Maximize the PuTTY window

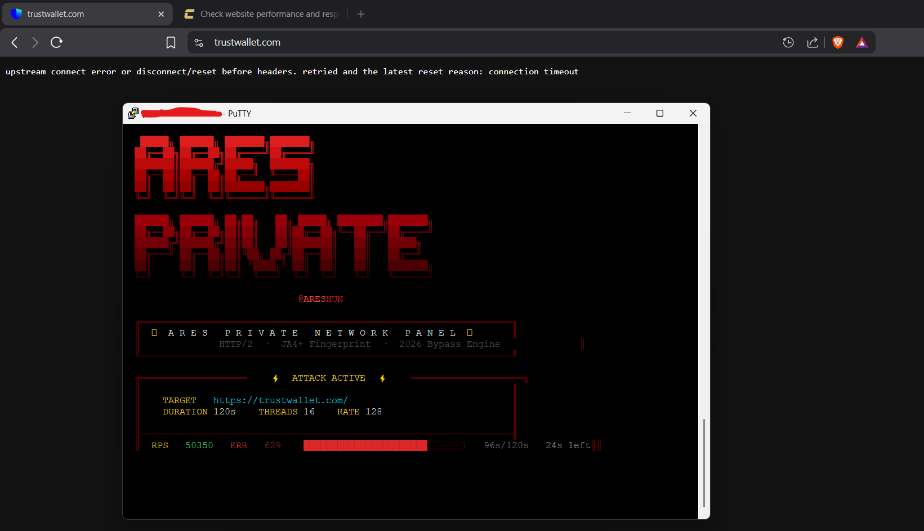[660, 113]
